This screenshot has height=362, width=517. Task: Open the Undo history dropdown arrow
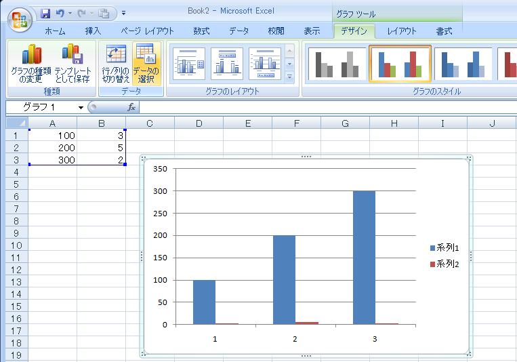coord(70,14)
